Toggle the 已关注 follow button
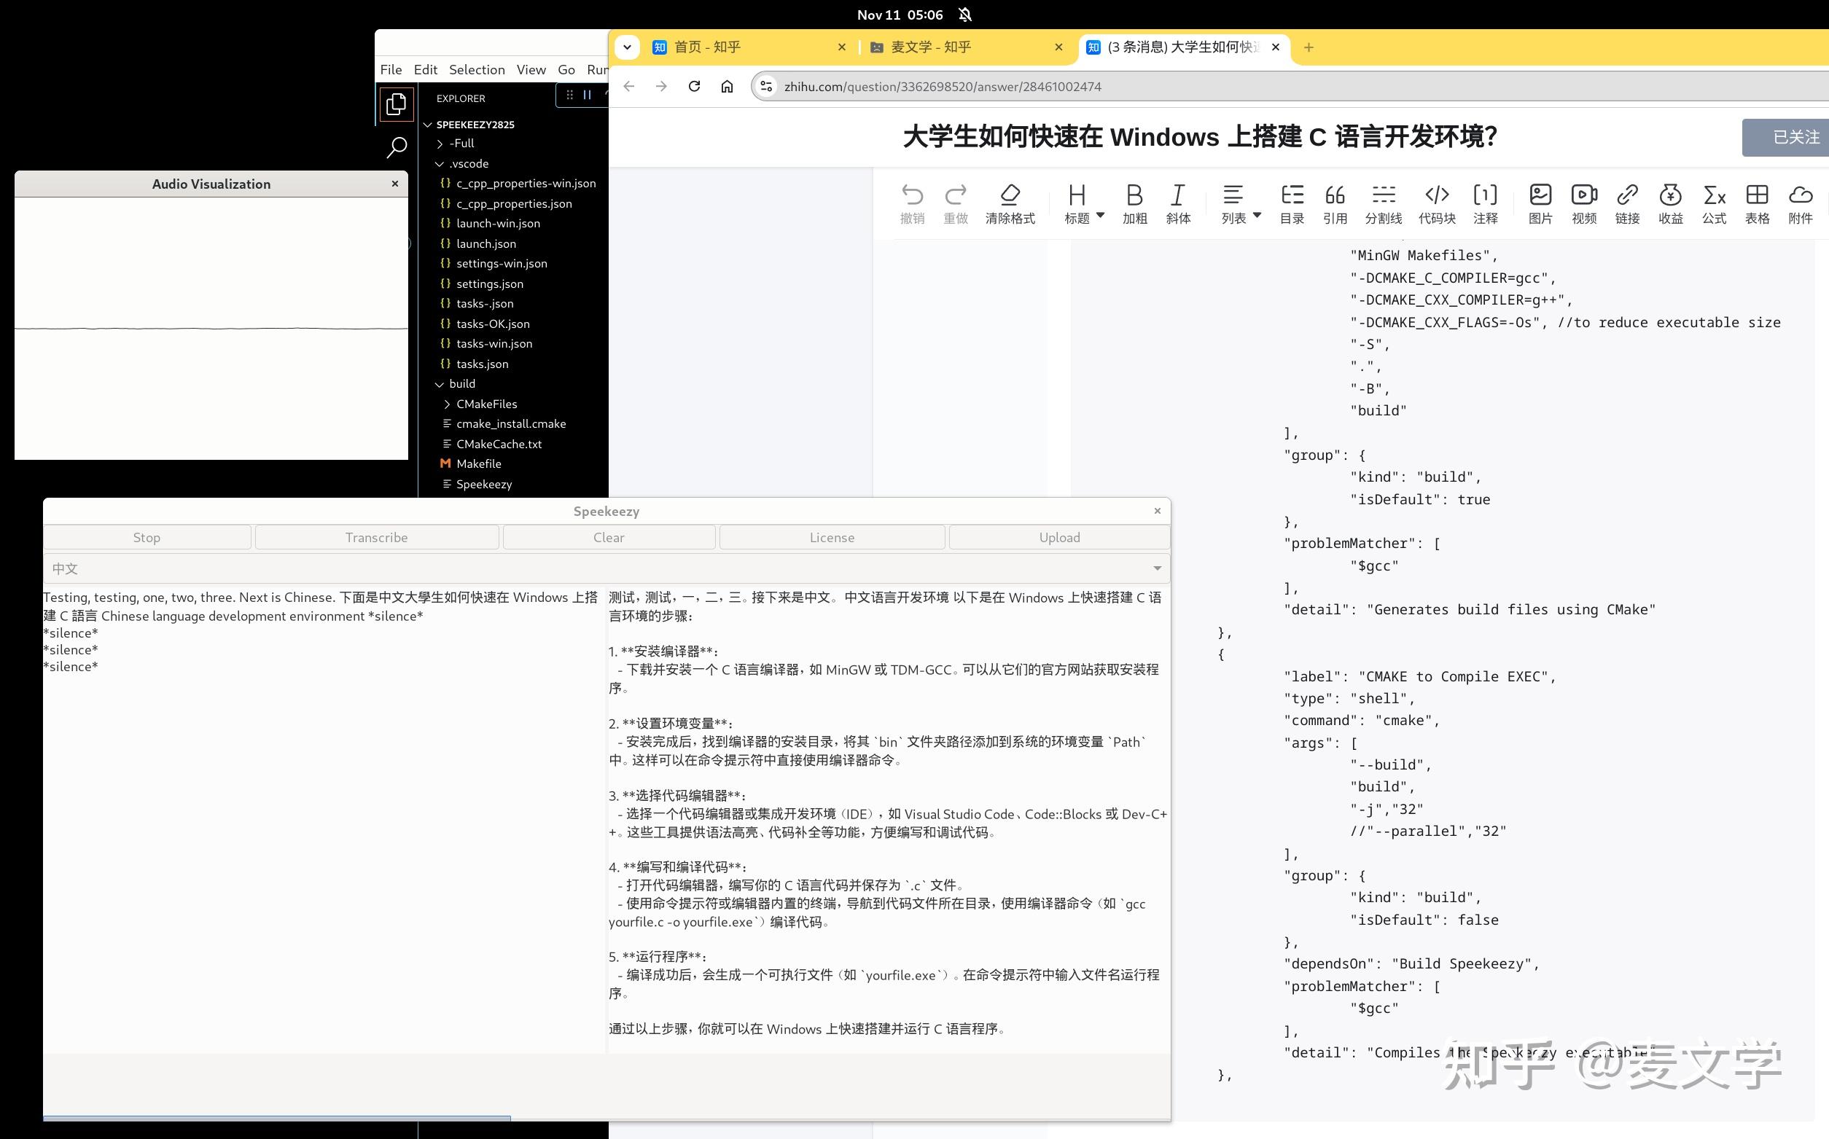 pos(1786,137)
